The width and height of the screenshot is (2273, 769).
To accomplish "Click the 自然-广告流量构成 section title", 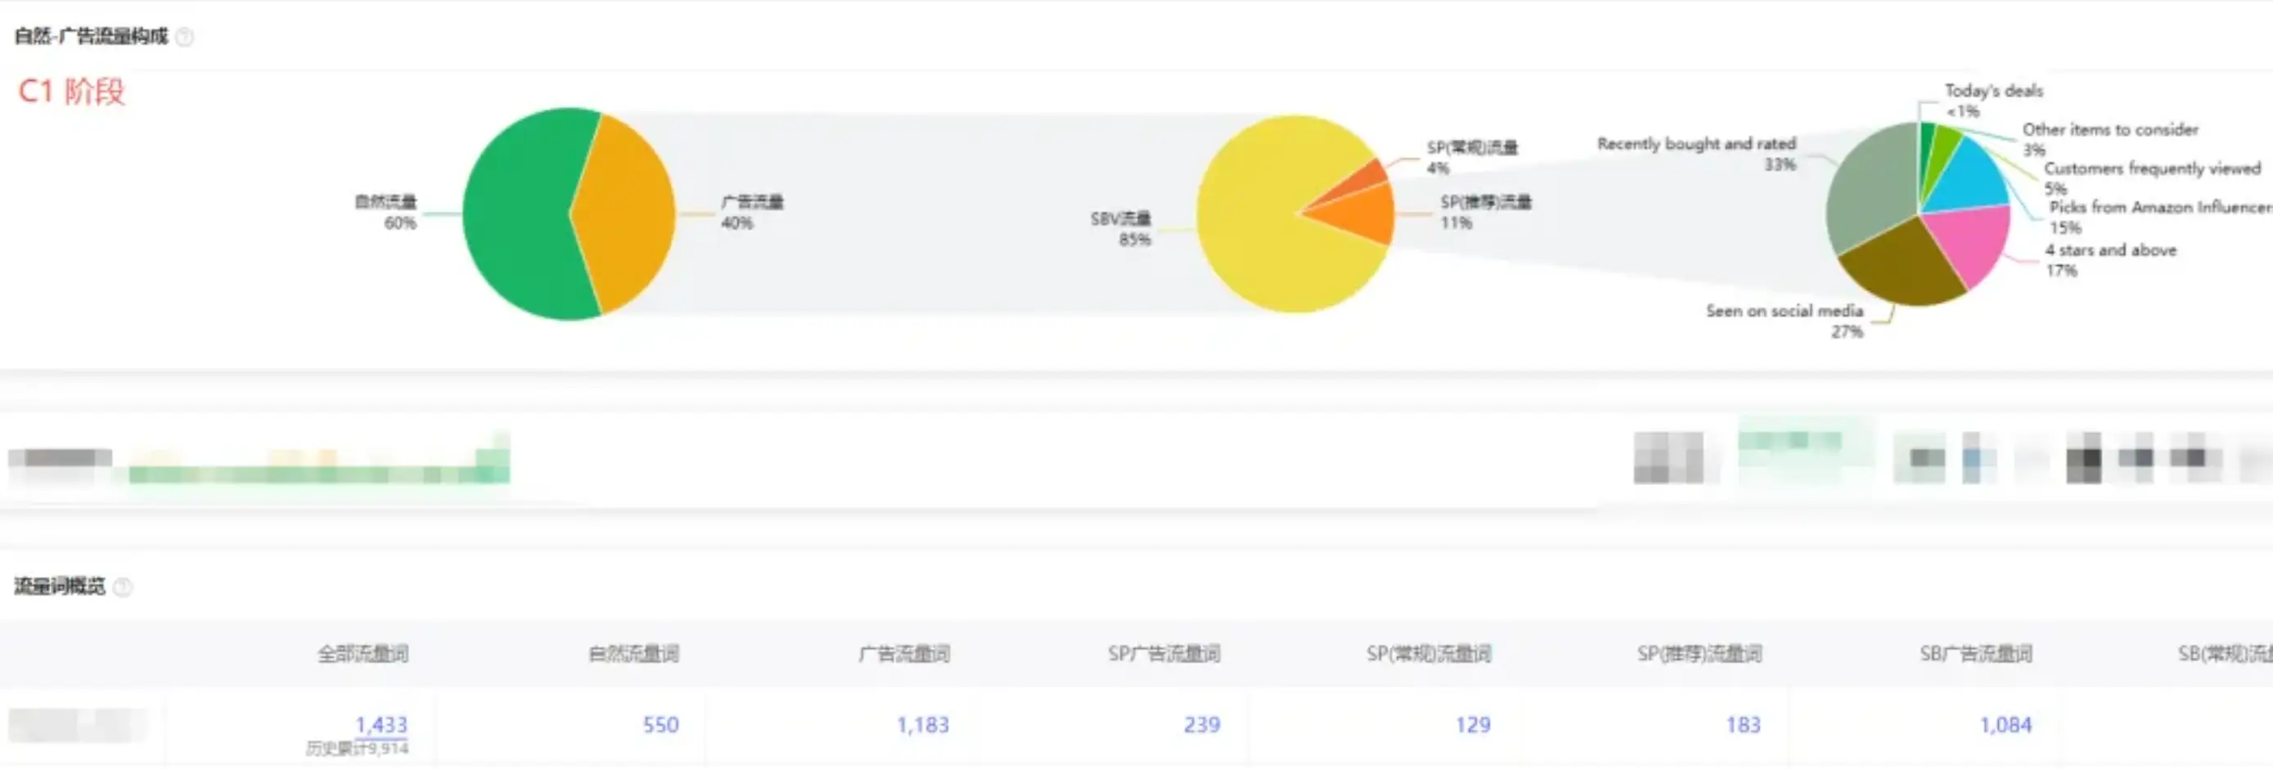I will (91, 36).
